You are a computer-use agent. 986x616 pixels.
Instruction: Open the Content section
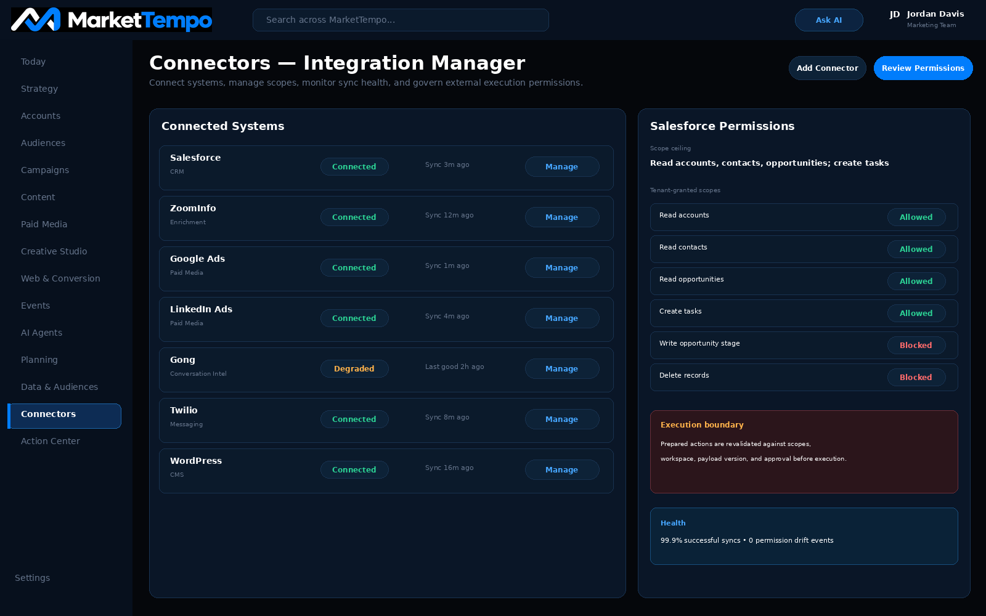tap(38, 197)
